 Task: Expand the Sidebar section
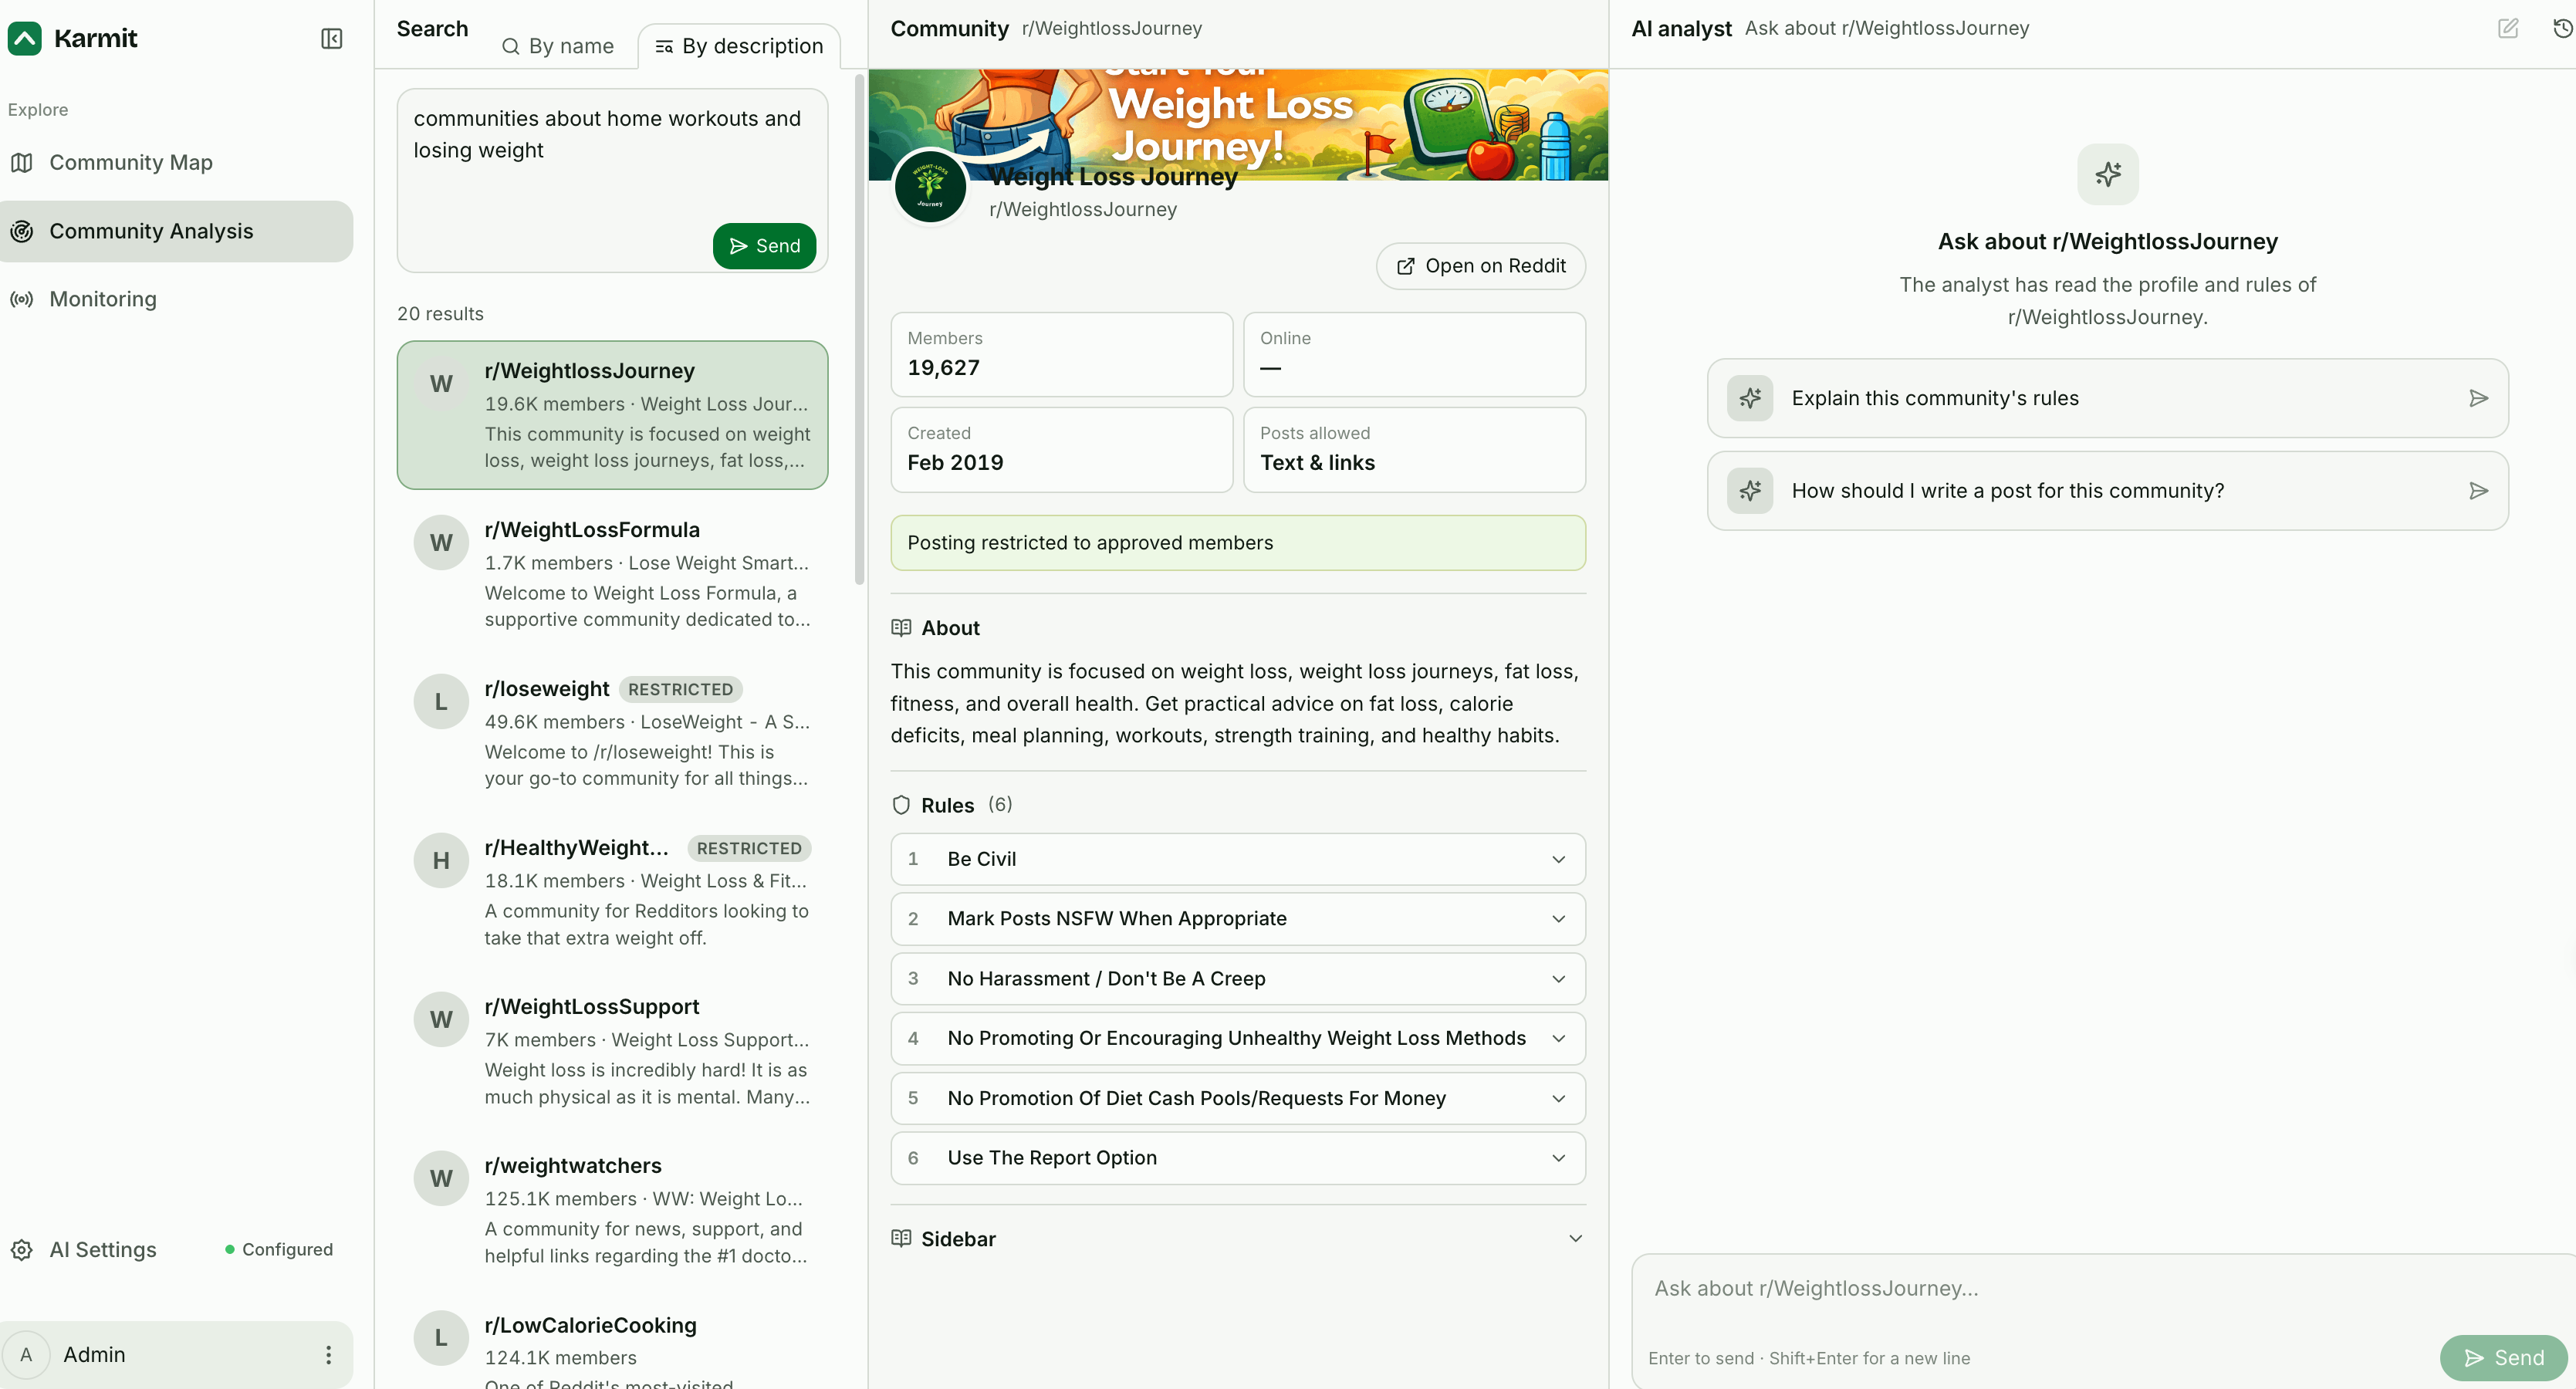coord(1238,1239)
